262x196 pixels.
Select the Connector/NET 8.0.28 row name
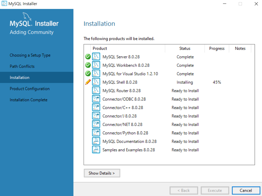click(x=122, y=125)
